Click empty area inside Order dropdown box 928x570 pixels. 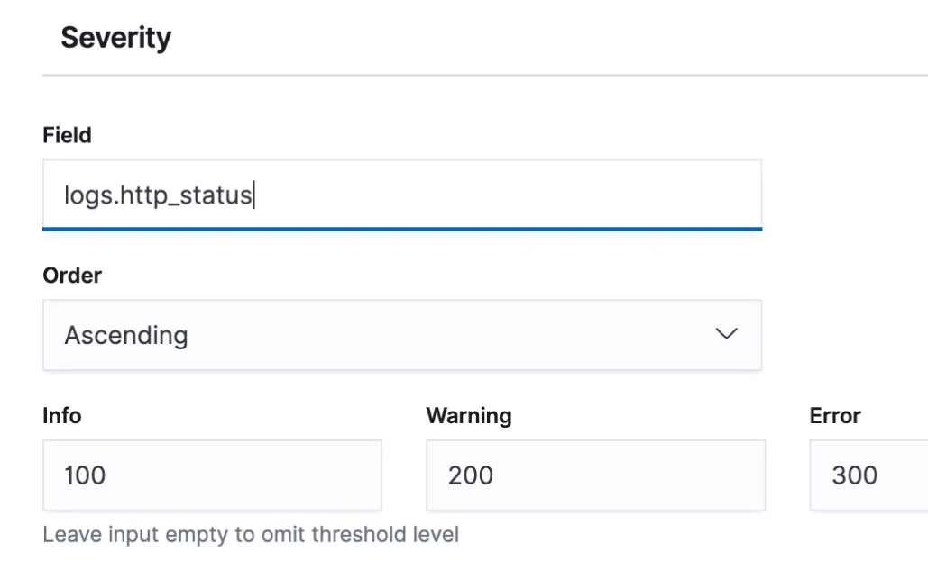(x=451, y=335)
